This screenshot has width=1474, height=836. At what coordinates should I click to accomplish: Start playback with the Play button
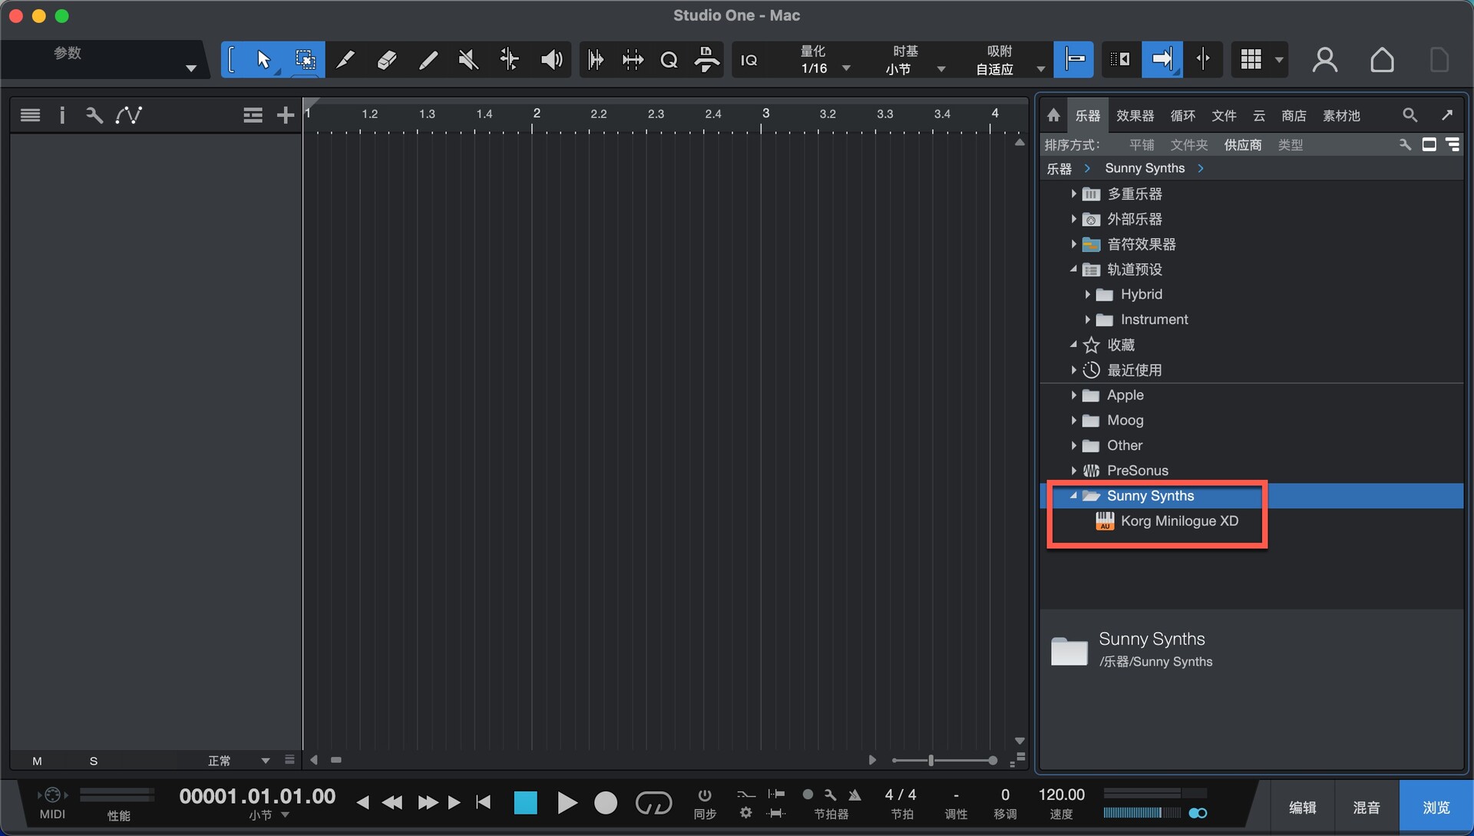tap(567, 803)
